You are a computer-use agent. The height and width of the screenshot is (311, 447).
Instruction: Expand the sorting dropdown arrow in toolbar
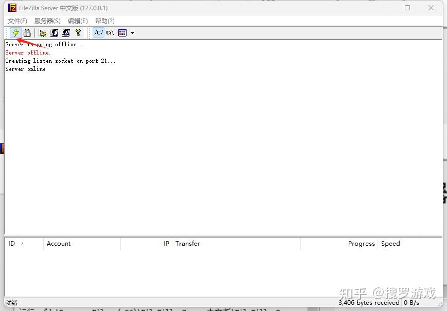click(132, 33)
